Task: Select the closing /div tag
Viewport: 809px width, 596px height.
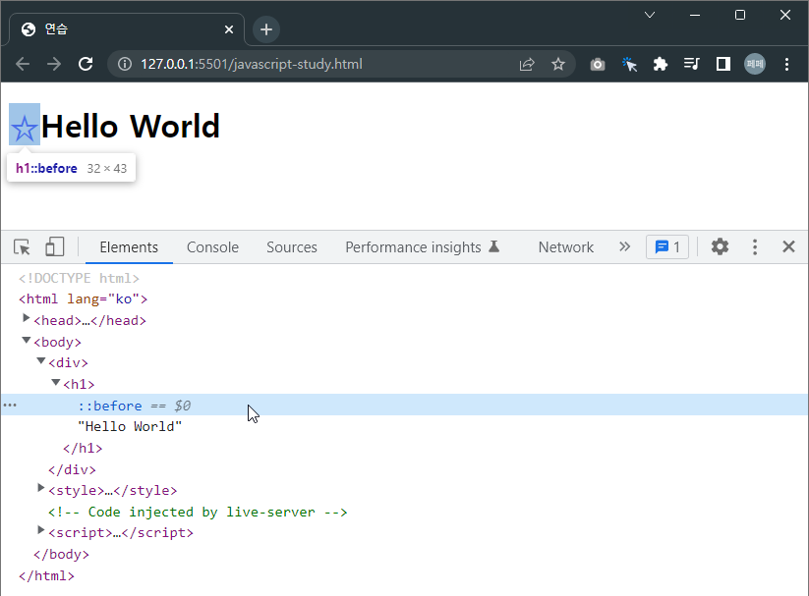Action: (72, 469)
